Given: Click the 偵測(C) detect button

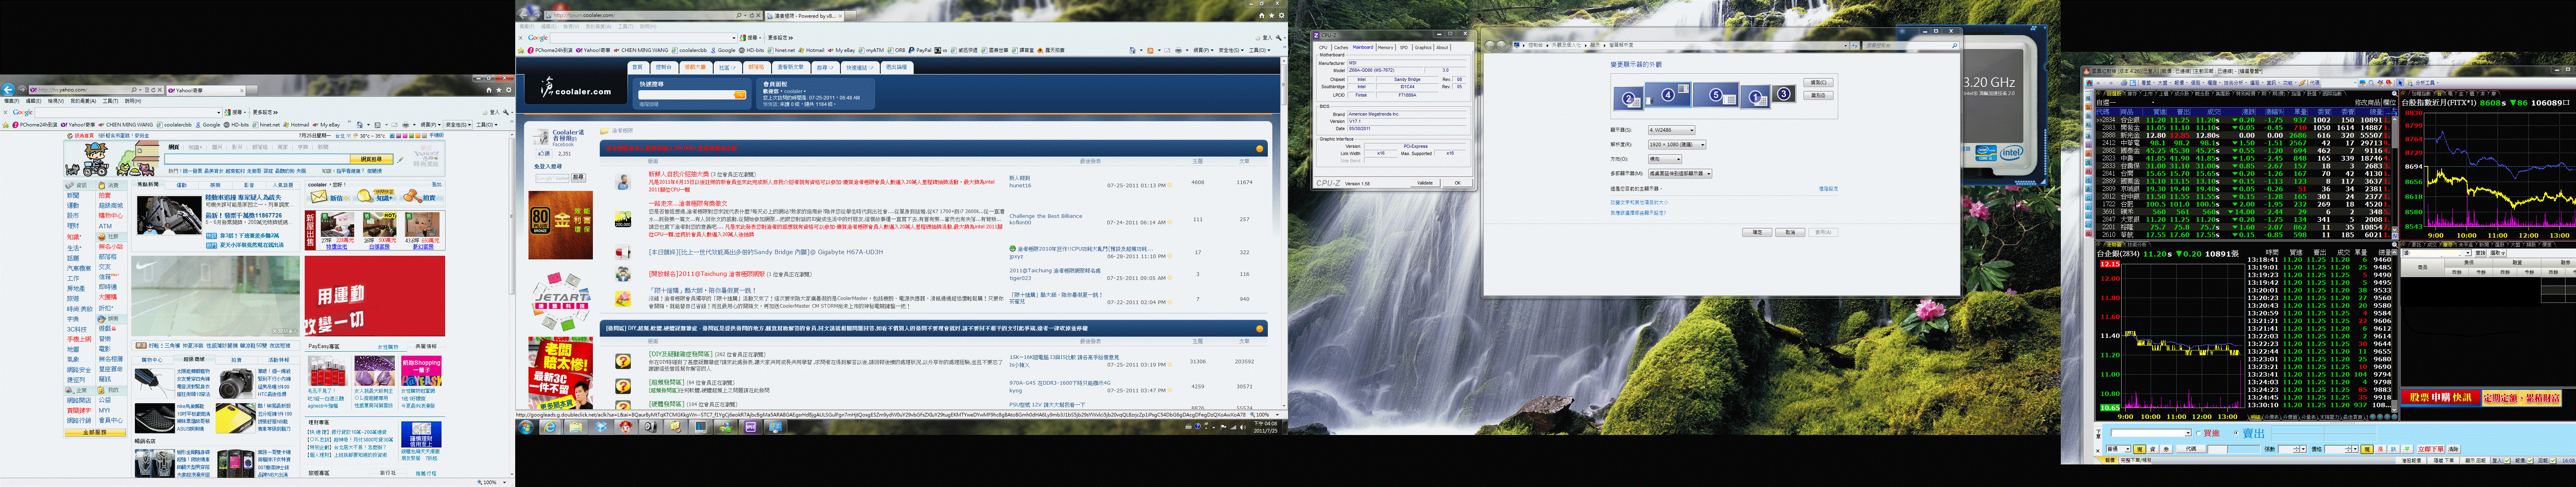Looking at the screenshot, I should (x=1818, y=83).
